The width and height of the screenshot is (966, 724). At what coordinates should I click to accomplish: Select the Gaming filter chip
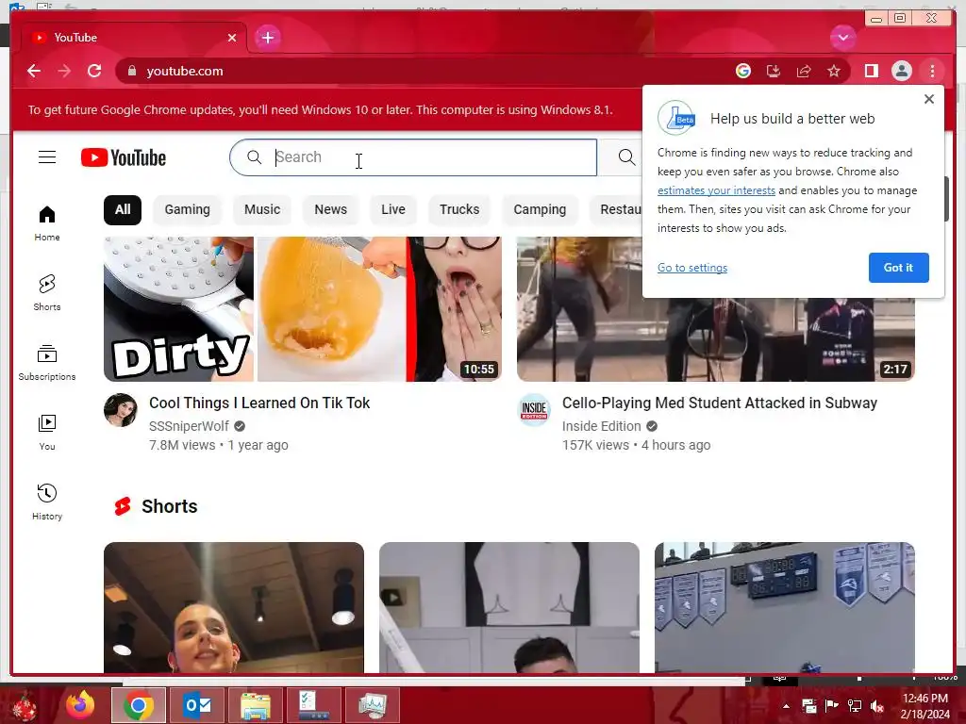click(188, 209)
